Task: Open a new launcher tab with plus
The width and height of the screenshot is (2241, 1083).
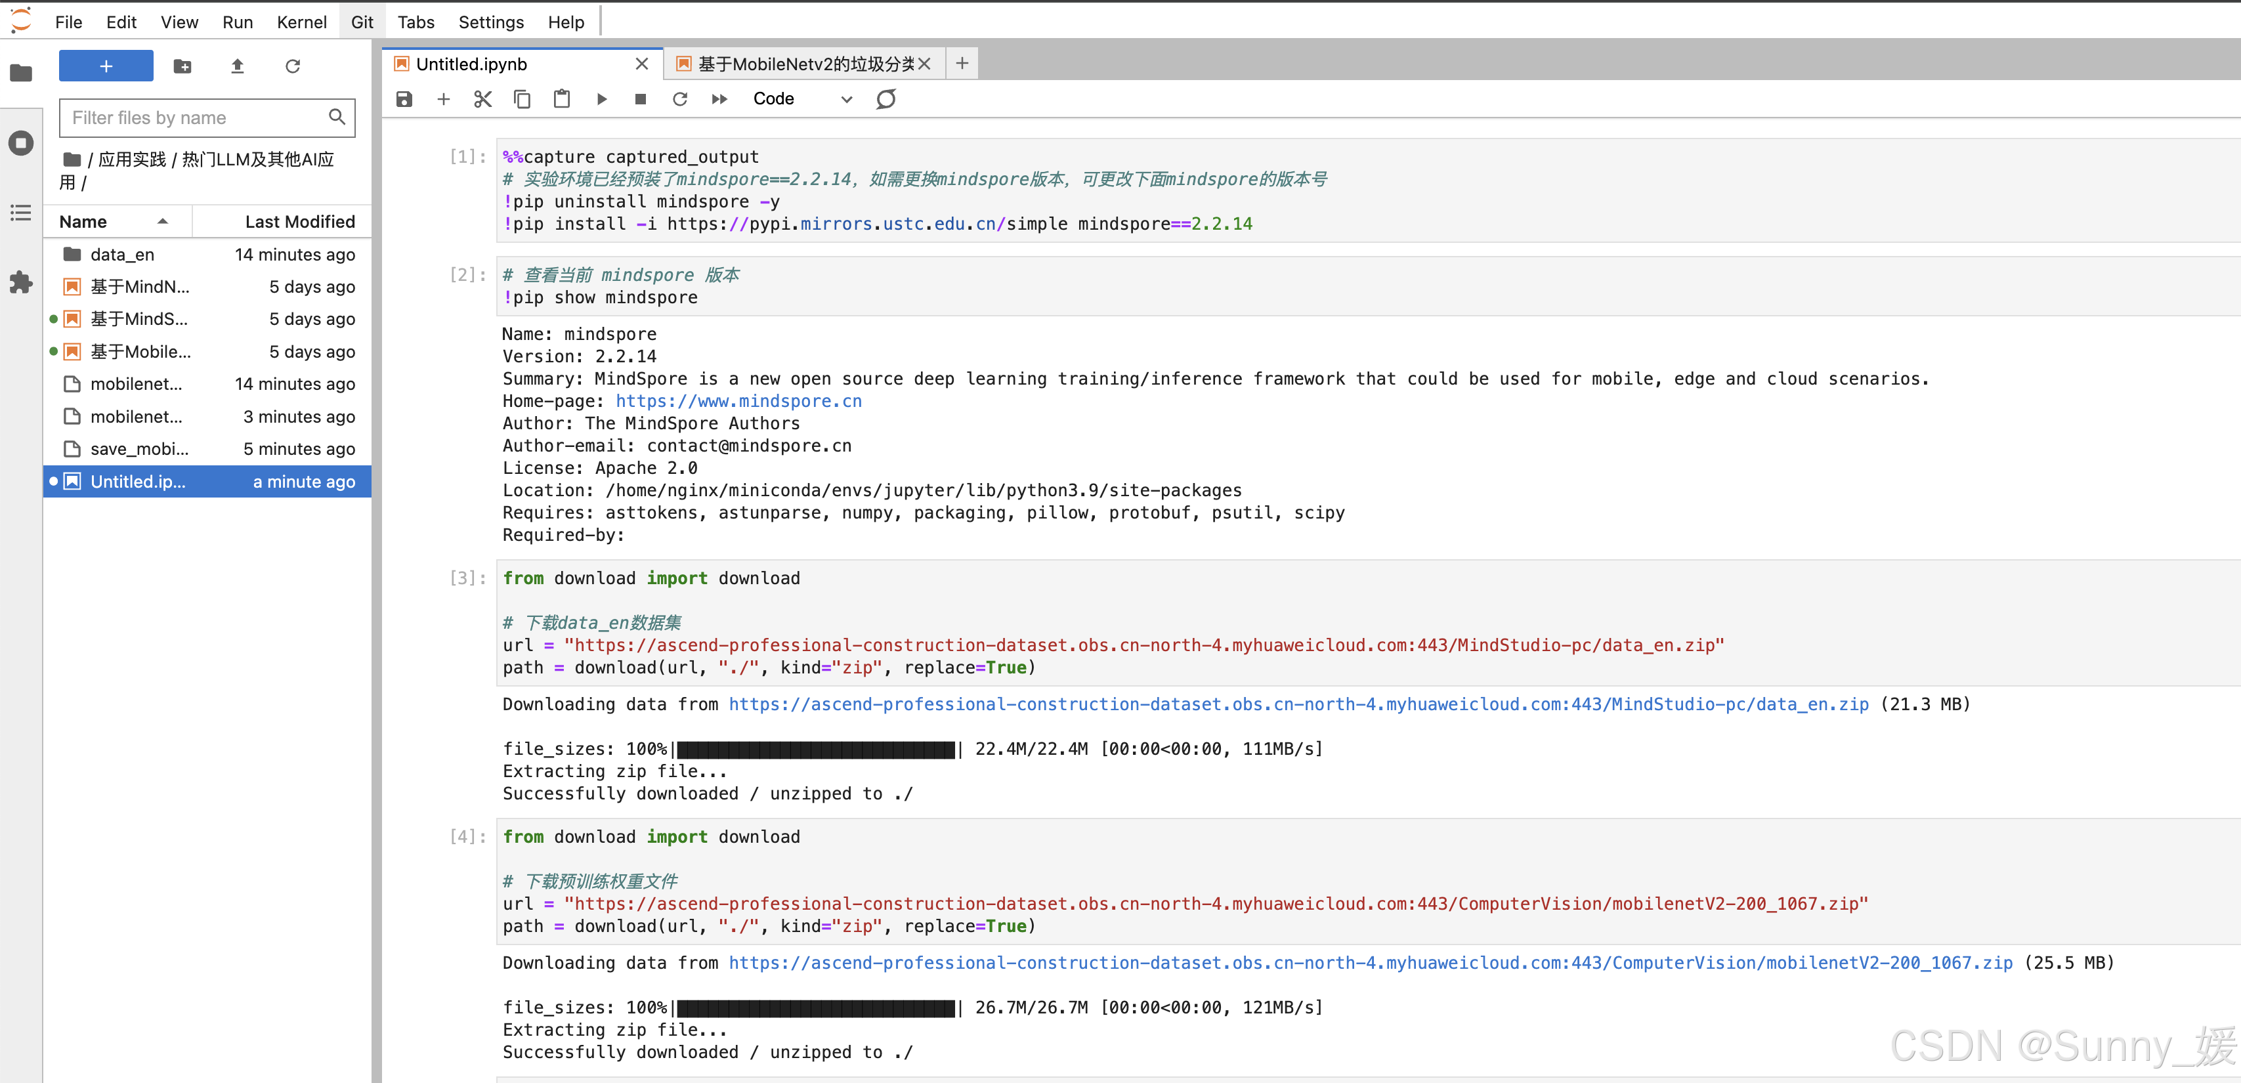Action: [962, 64]
